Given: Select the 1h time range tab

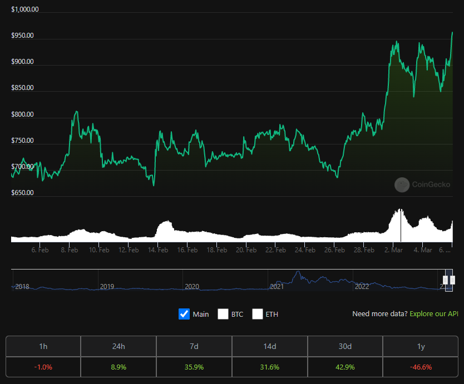Looking at the screenshot, I should click(43, 346).
